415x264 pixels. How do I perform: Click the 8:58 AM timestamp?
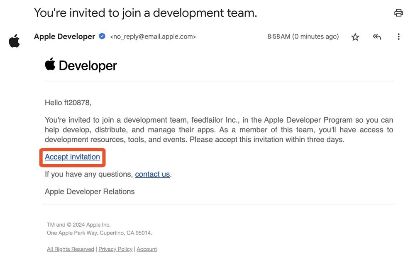pos(303,36)
